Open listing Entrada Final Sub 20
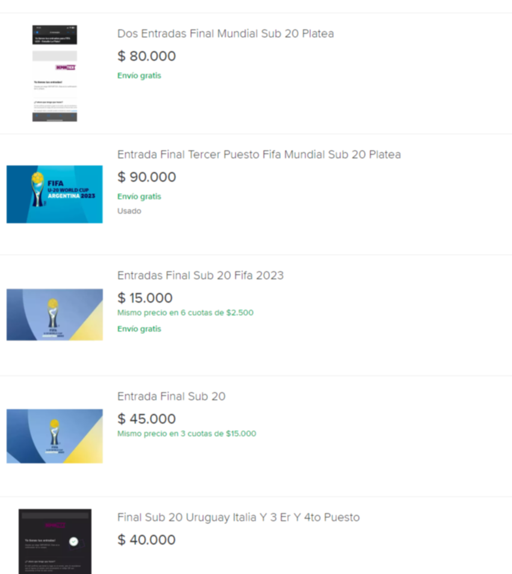Image resolution: width=512 pixels, height=574 pixels. click(x=171, y=396)
